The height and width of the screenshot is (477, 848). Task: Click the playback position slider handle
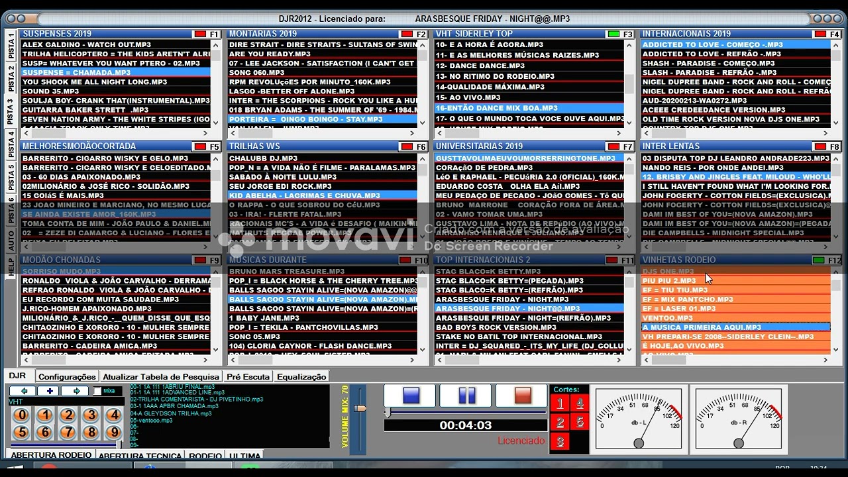[388, 413]
